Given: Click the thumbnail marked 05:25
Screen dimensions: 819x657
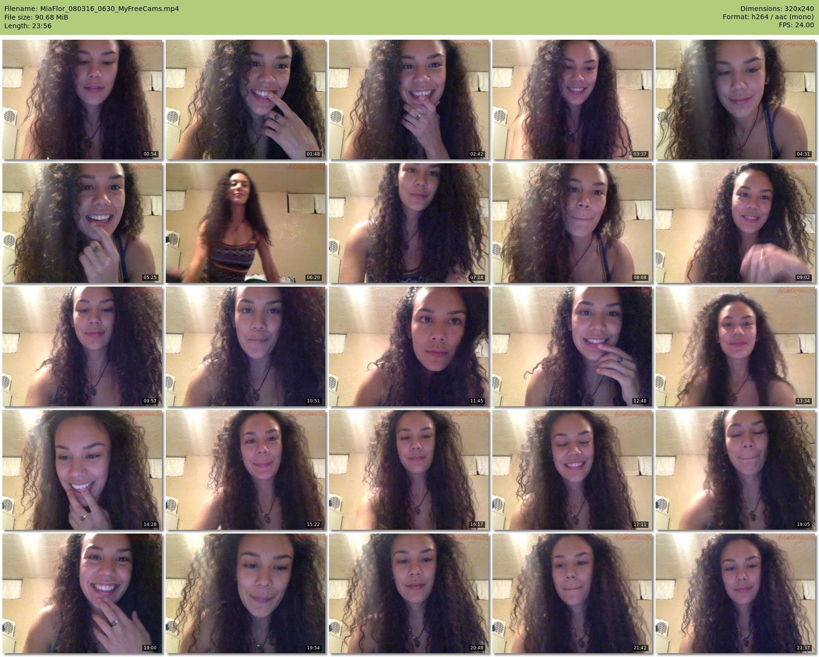Looking at the screenshot, I should click(82, 223).
